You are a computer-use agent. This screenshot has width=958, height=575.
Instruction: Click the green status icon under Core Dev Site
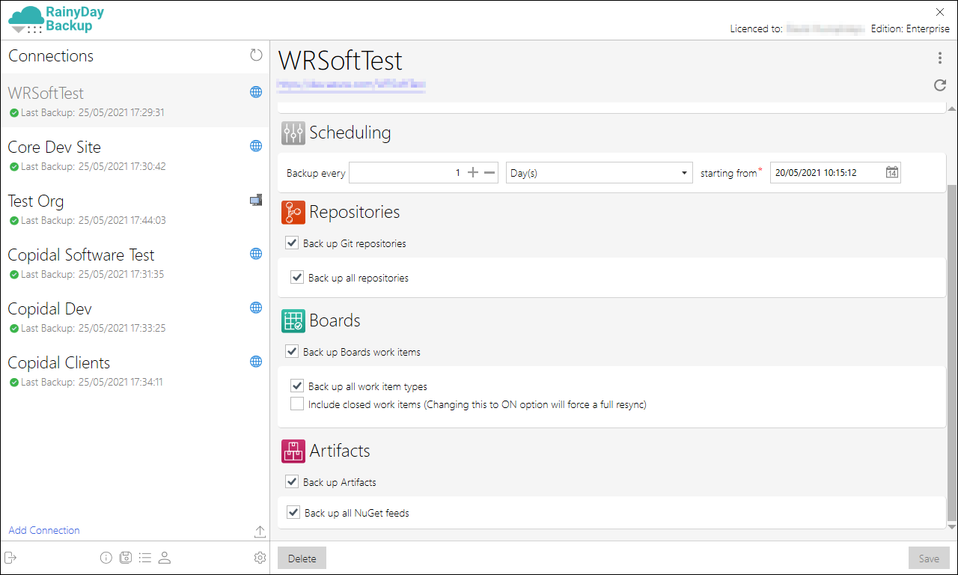point(14,167)
